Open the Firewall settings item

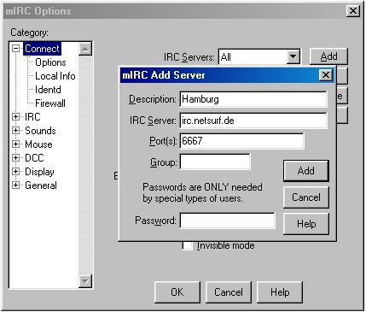[x=50, y=103]
